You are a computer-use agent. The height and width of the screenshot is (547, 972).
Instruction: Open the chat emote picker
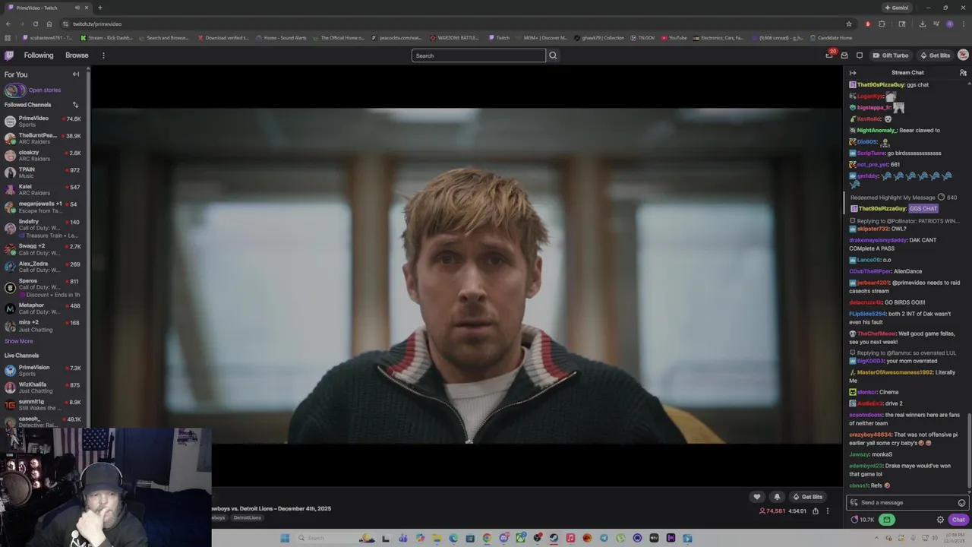pos(961,502)
